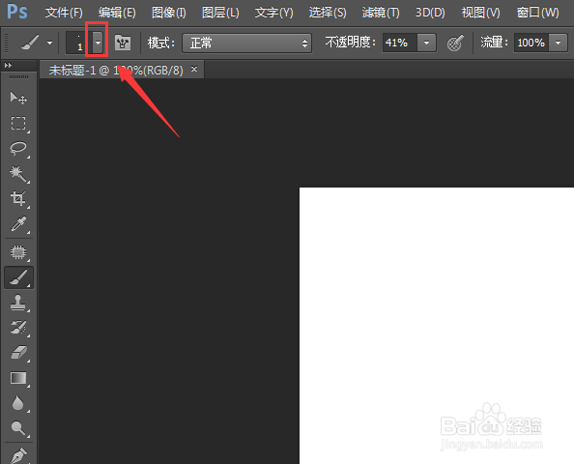Open the blend mode 正常 dropdown
This screenshot has width=574, height=464.
(x=247, y=43)
